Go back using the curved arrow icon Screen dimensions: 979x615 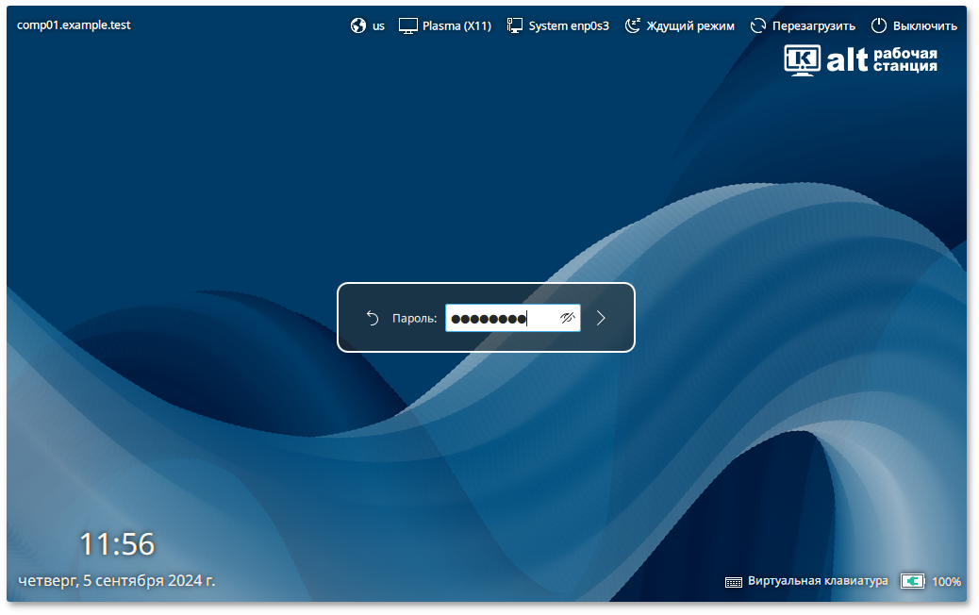click(x=373, y=318)
